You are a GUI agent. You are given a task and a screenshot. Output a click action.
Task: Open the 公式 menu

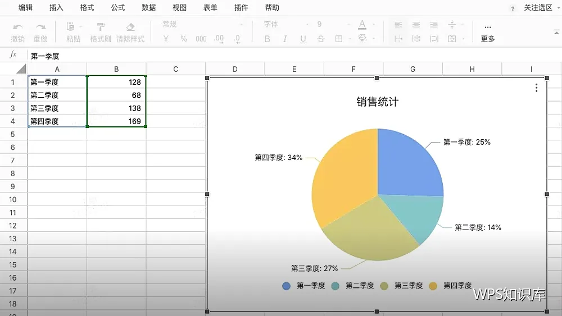[x=118, y=7]
